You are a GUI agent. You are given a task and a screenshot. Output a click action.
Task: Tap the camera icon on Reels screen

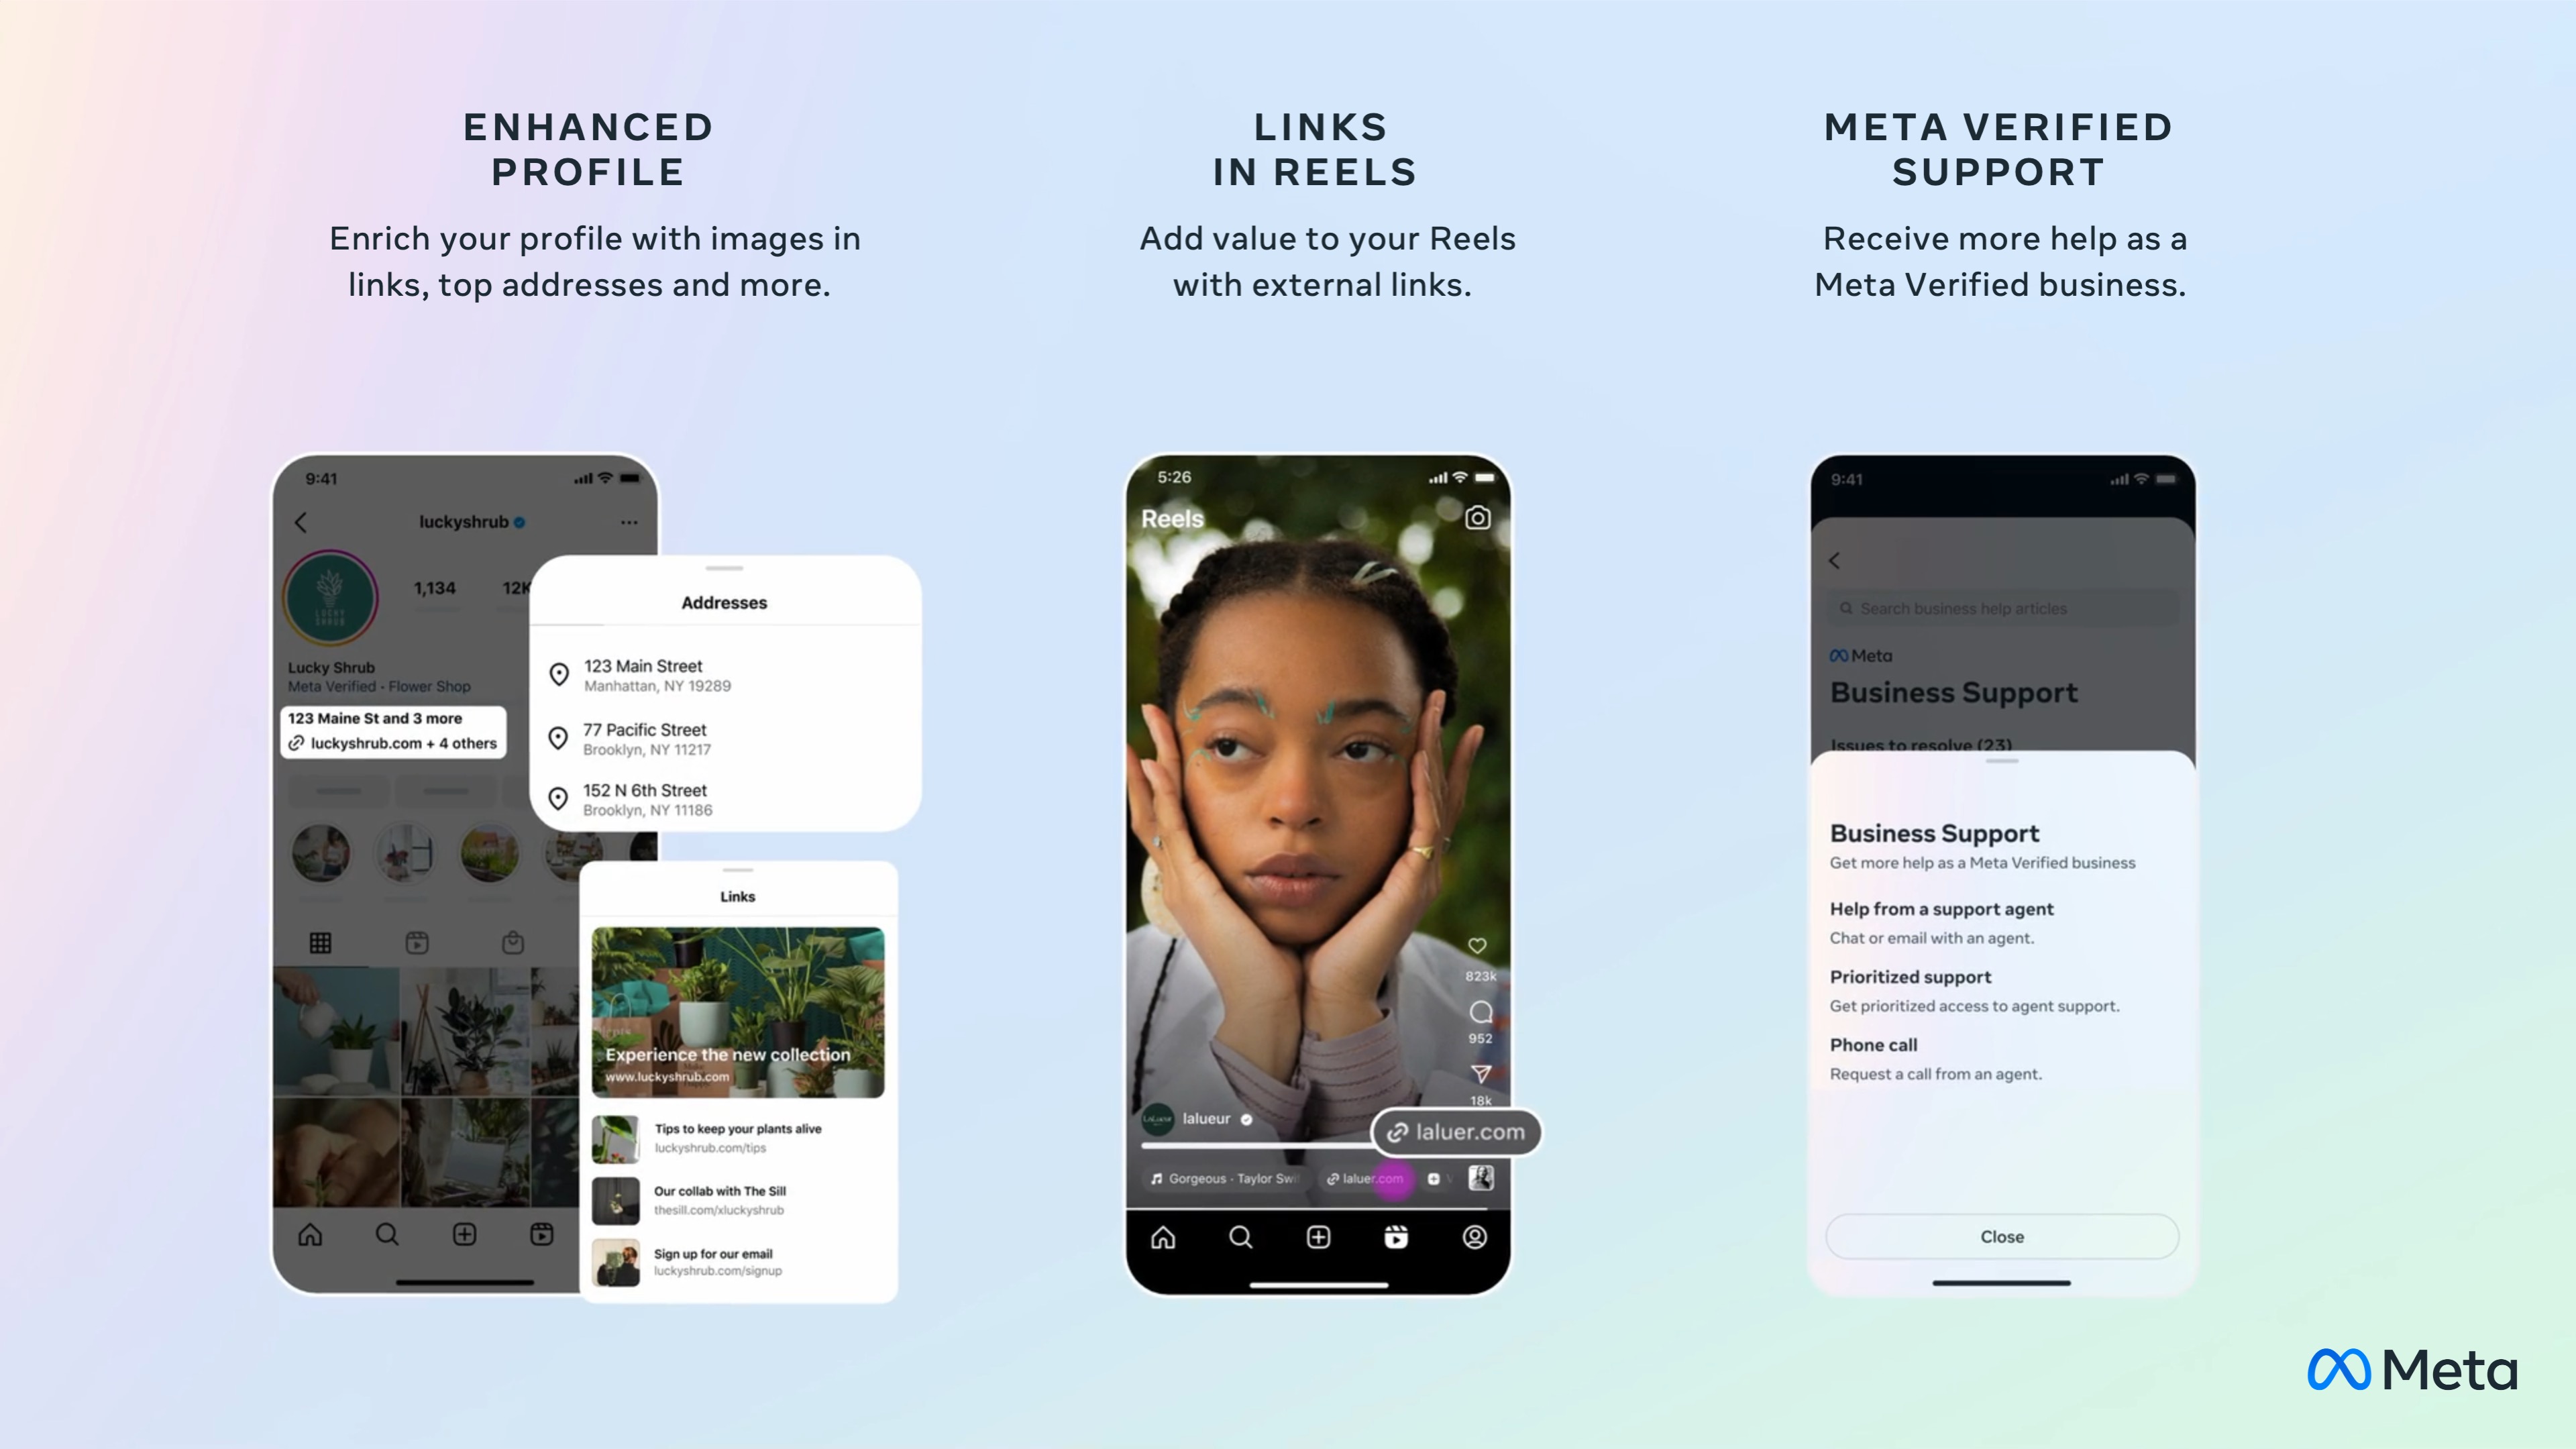pyautogui.click(x=1477, y=517)
